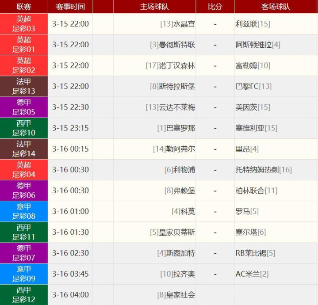
Task: Open away team 柏林联合[11]
Action: pos(257,191)
